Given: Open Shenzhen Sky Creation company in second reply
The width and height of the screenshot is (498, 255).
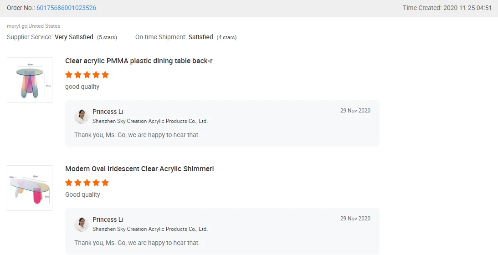Looking at the screenshot, I should tap(150, 229).
